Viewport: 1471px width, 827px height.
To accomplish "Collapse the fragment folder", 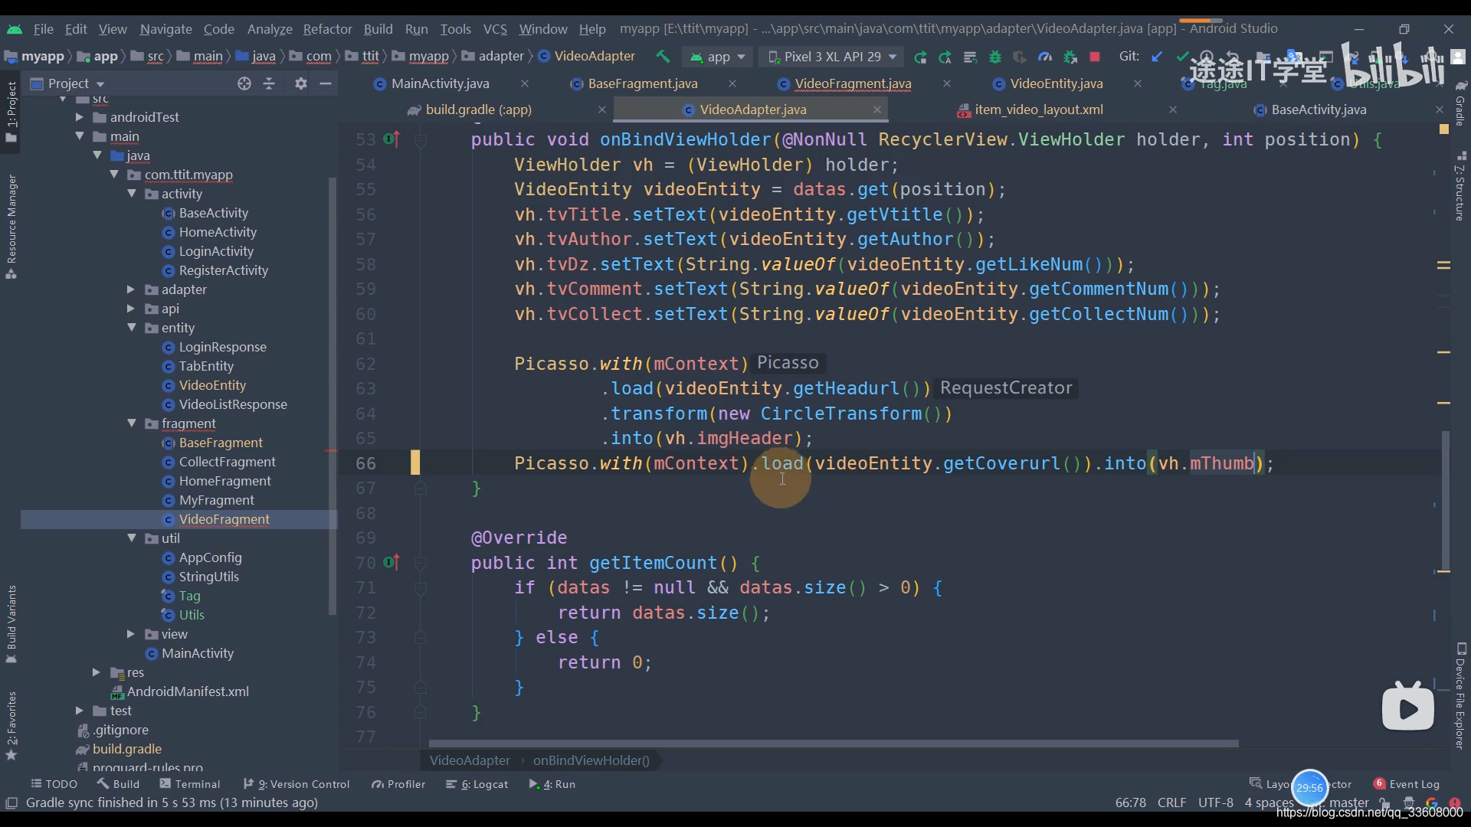I will pyautogui.click(x=131, y=423).
